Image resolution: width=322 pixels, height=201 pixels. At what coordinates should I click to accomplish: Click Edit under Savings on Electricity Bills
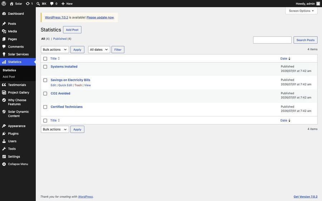[x=53, y=85]
